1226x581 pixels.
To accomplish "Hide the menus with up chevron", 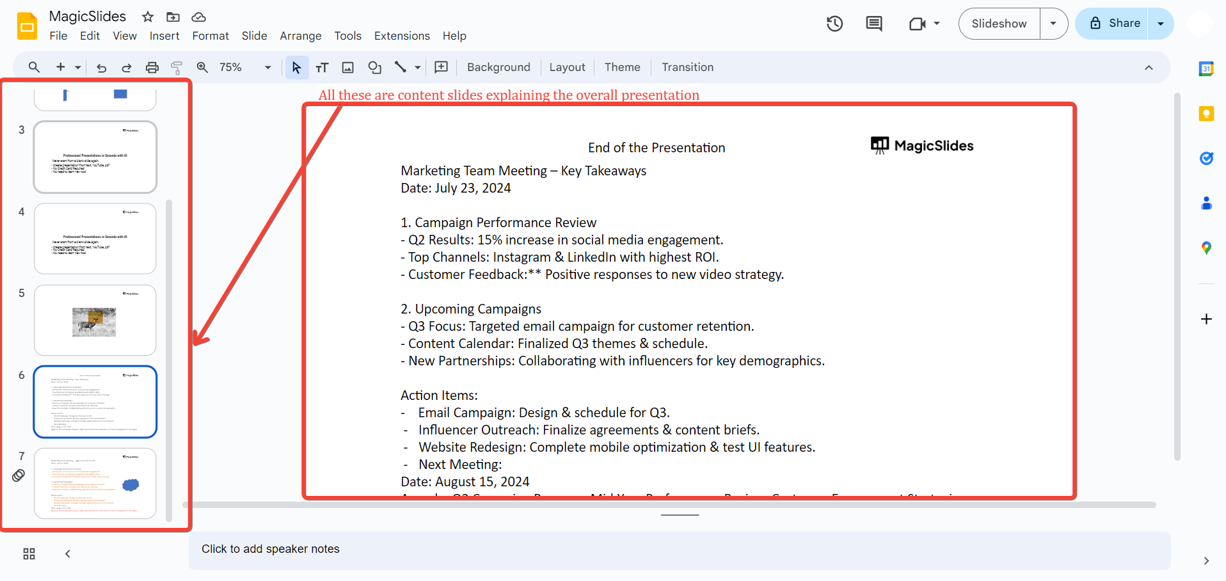I will click(x=1149, y=67).
